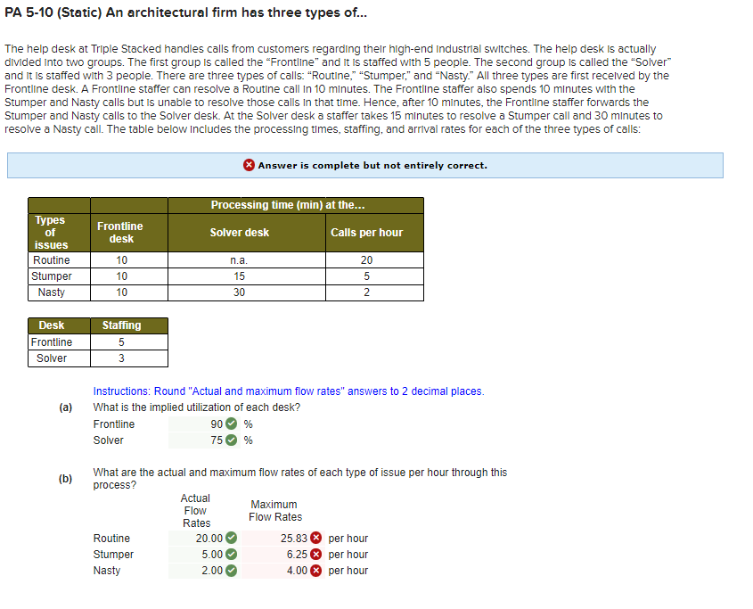Click green check beside Stumper 5.00
Screen dimensions: 753x609
pos(231,555)
